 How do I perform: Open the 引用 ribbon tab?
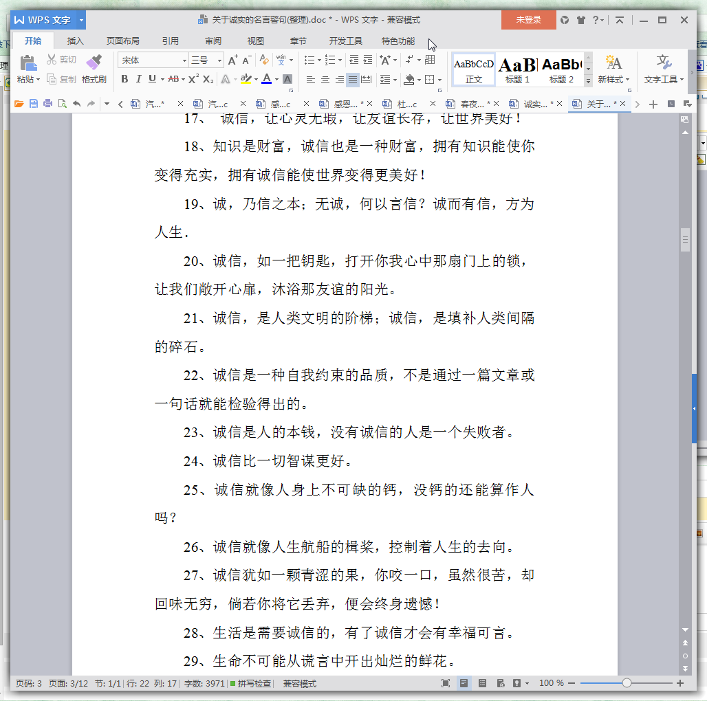[x=170, y=41]
